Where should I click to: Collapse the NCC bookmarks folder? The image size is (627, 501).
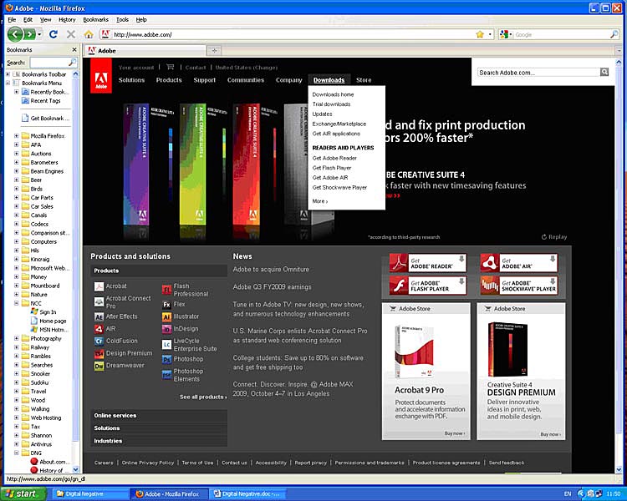coord(16,303)
